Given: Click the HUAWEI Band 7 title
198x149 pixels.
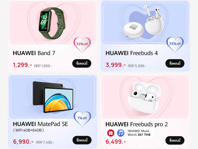Looking at the screenshot, I should pyautogui.click(x=34, y=53).
